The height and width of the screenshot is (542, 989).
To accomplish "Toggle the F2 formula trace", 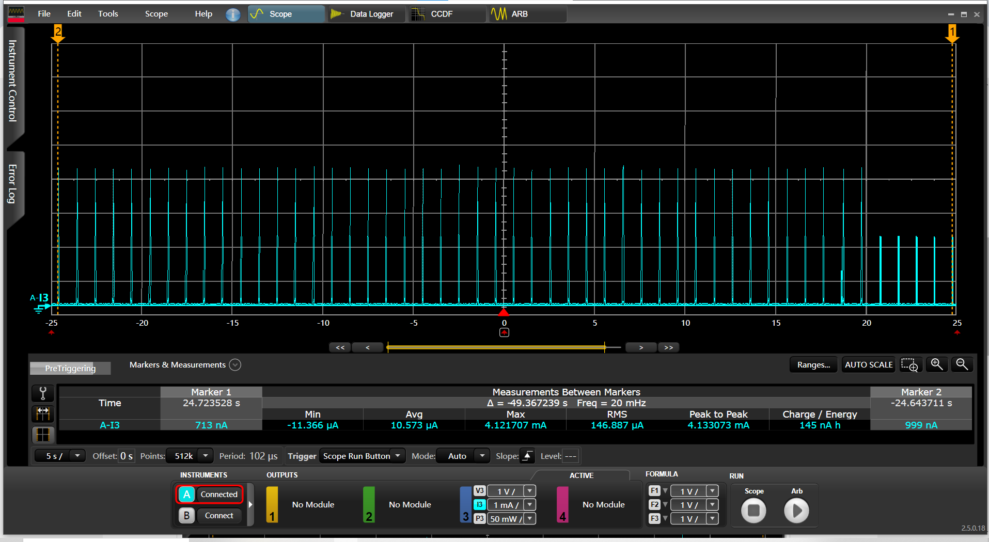I will [654, 505].
